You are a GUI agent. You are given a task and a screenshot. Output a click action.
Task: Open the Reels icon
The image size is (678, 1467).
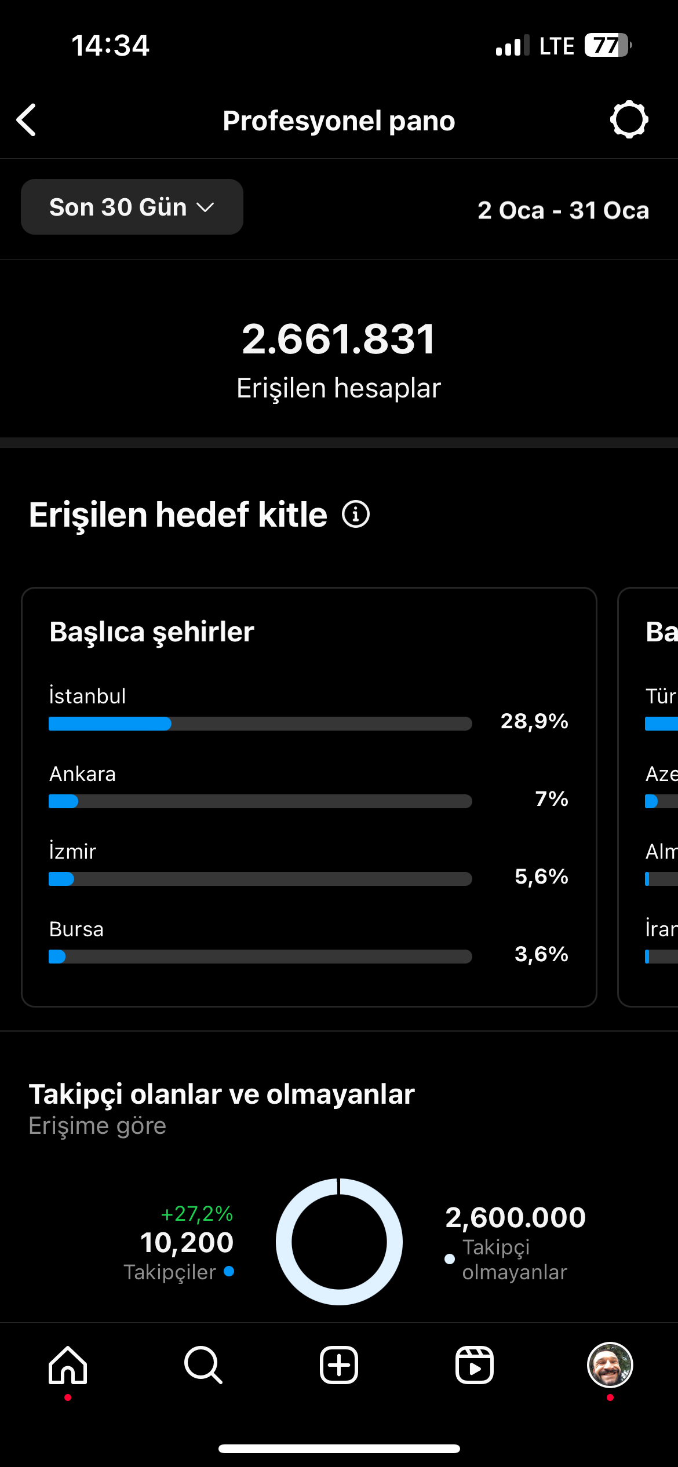click(x=475, y=1365)
